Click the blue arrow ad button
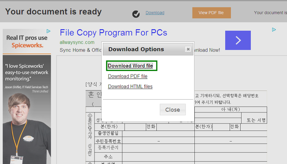Image resolution: width=287 pixels, height=164 pixels. click(x=238, y=40)
